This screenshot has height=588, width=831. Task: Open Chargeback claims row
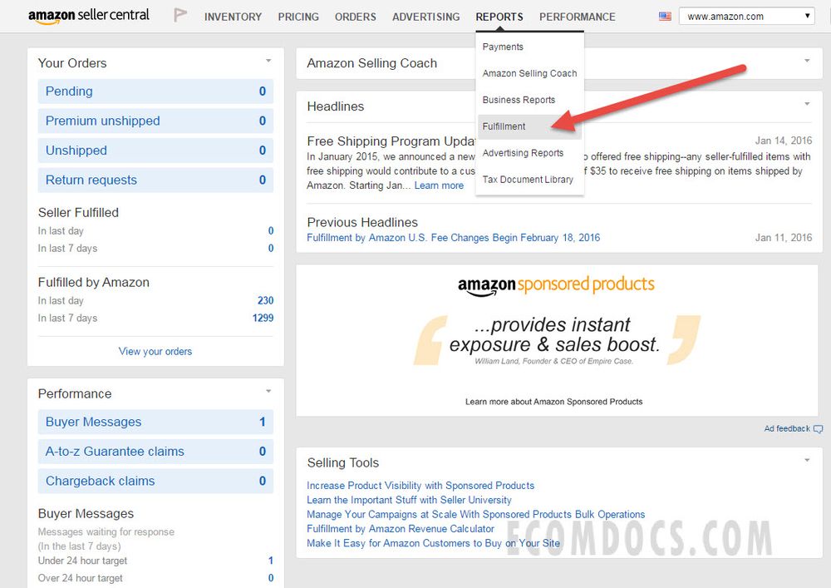(155, 481)
